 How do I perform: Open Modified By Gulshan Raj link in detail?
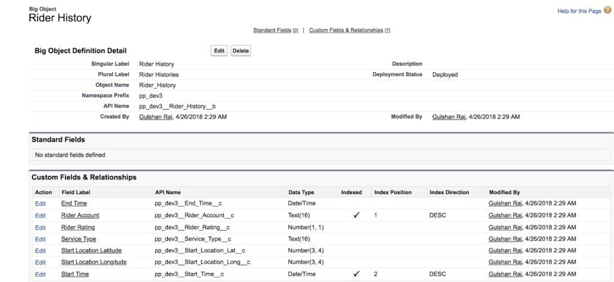449,117
